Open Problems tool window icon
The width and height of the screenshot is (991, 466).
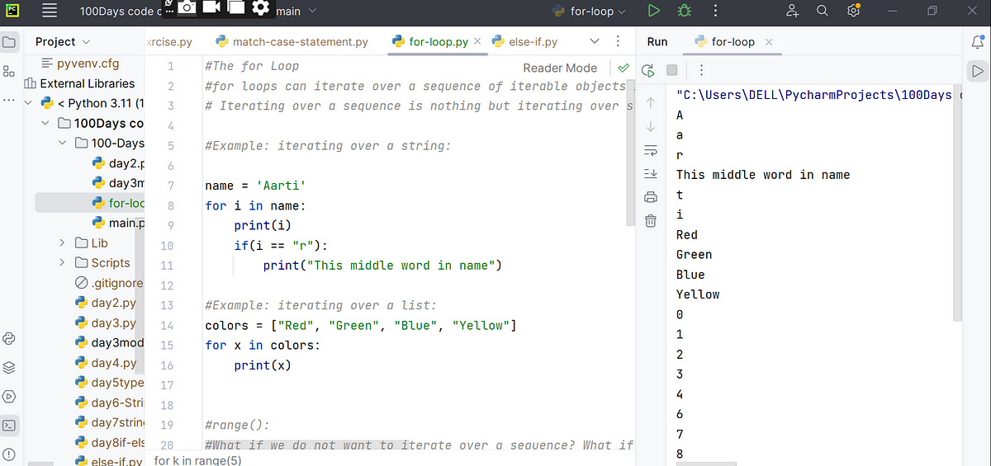9,454
